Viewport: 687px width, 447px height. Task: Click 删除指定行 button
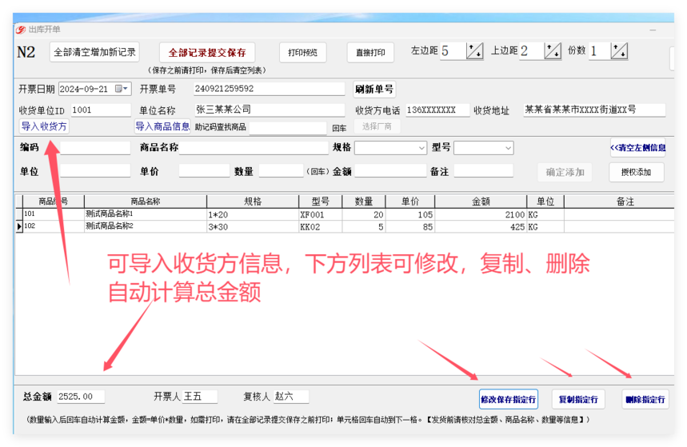[645, 399]
